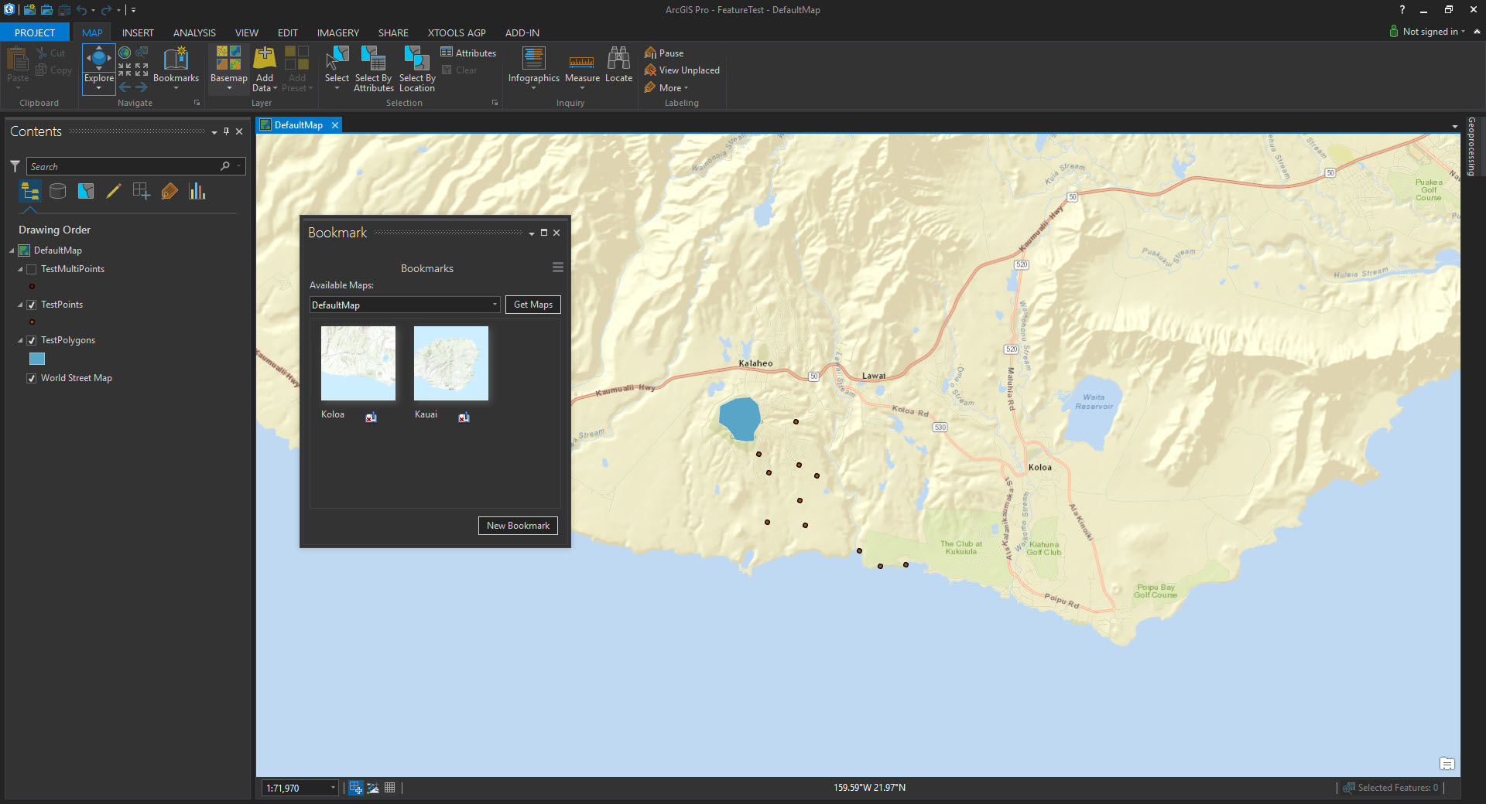Toggle World Street Map layer visibility
The image size is (1486, 804).
32,379
